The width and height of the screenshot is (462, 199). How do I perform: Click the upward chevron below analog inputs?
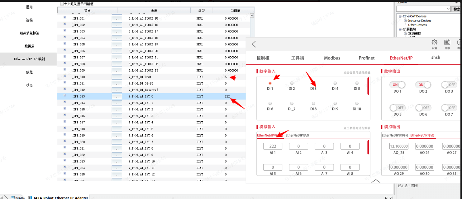coord(376,181)
